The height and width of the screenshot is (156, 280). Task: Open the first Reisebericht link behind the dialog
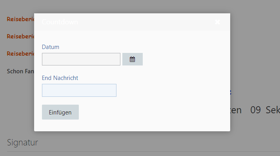[20, 19]
